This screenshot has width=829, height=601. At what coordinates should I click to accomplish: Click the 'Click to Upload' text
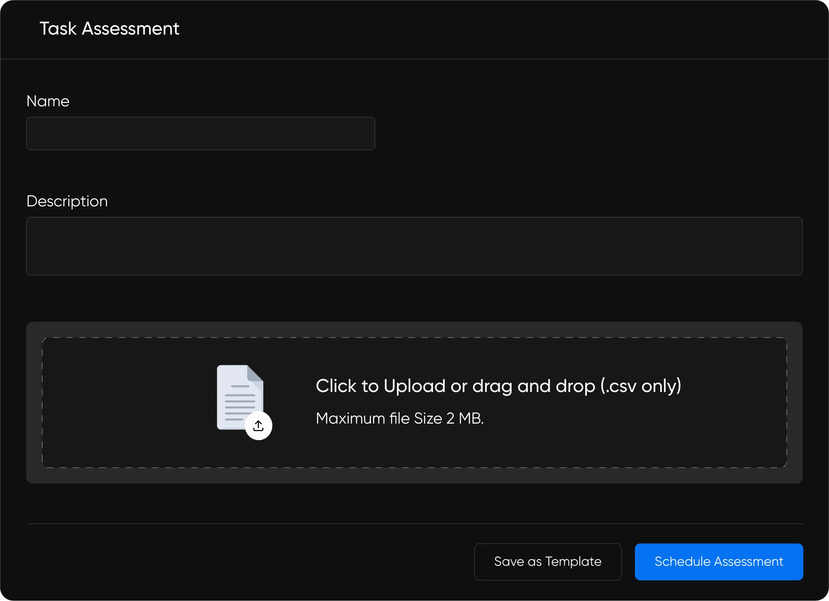click(x=380, y=386)
